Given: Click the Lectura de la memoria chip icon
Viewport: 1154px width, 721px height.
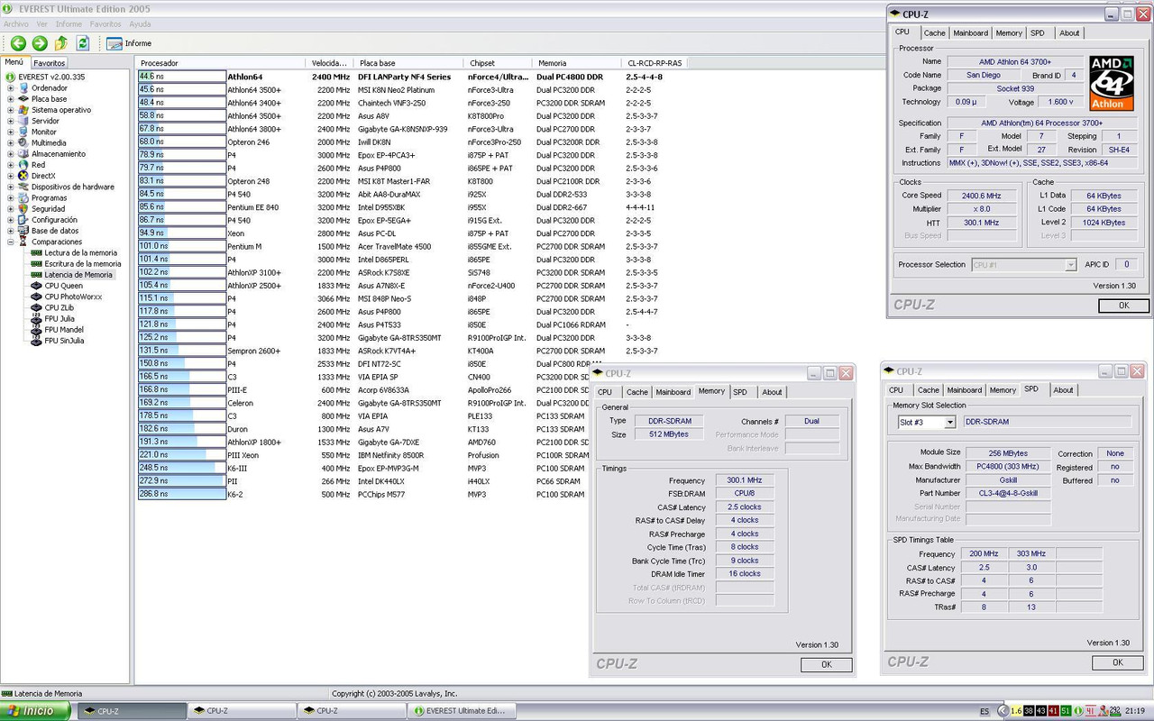Looking at the screenshot, I should [36, 253].
